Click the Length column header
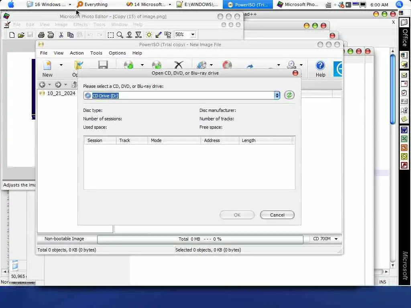411x308 pixels. [266, 140]
